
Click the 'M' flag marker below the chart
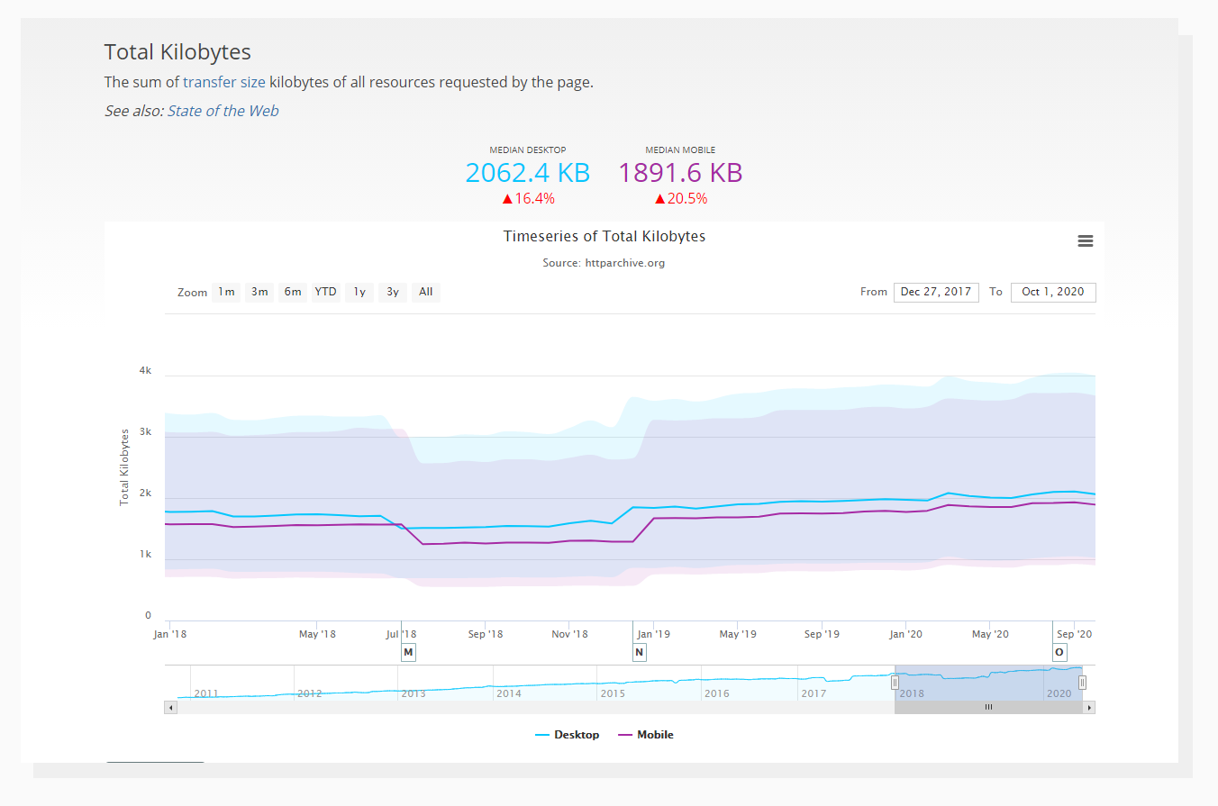408,651
